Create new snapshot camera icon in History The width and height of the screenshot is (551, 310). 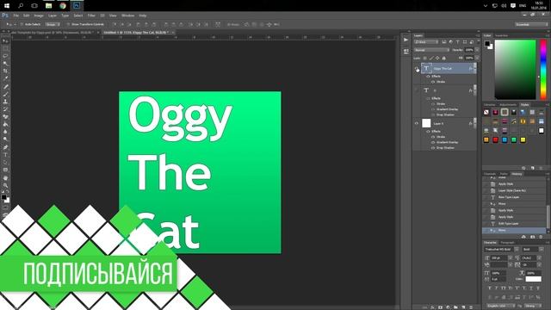532,237
